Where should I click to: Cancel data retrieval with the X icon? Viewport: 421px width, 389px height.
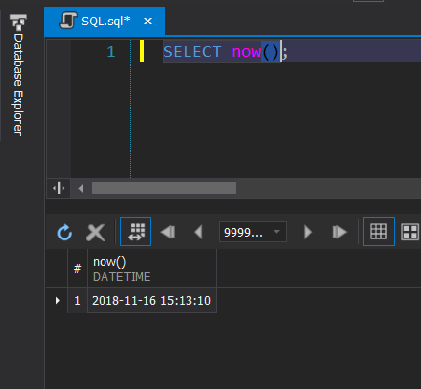(x=95, y=232)
